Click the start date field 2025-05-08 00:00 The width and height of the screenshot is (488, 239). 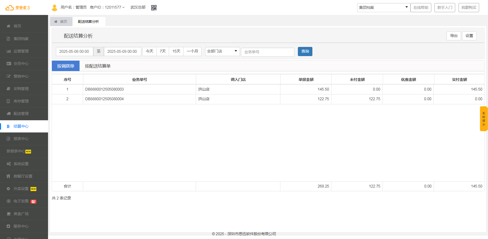74,52
